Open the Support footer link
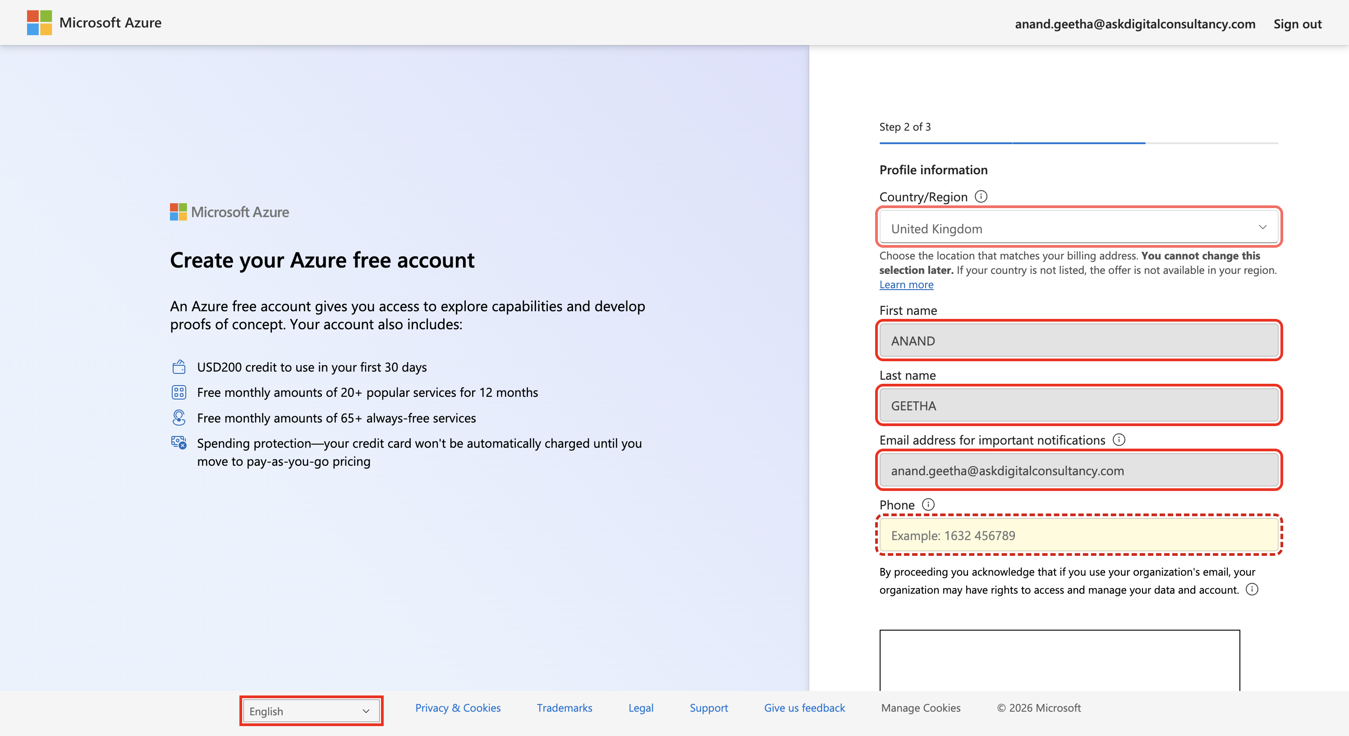Image resolution: width=1349 pixels, height=736 pixels. (x=708, y=708)
